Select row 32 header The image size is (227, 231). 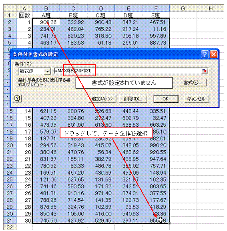pos(10,227)
